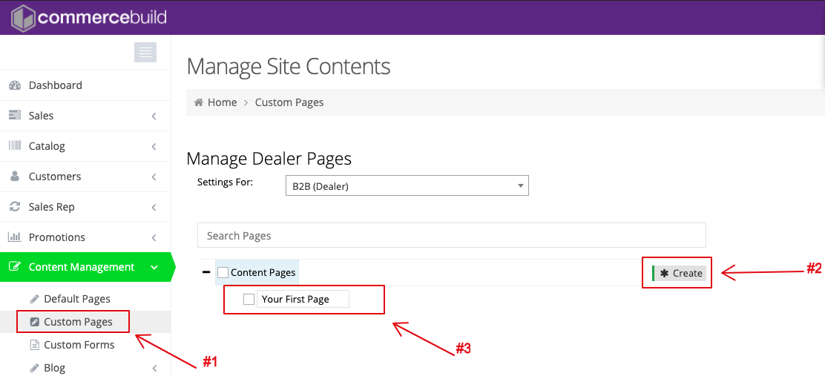Toggle the hamburger sidebar menu button
The width and height of the screenshot is (825, 376).
click(x=145, y=52)
